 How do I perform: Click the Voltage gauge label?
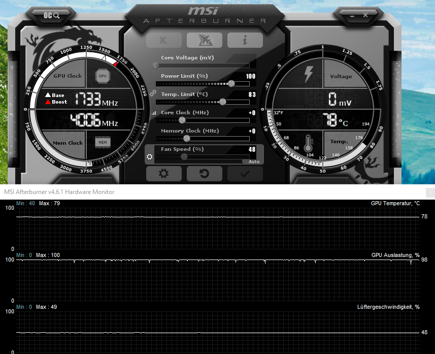coord(341,76)
